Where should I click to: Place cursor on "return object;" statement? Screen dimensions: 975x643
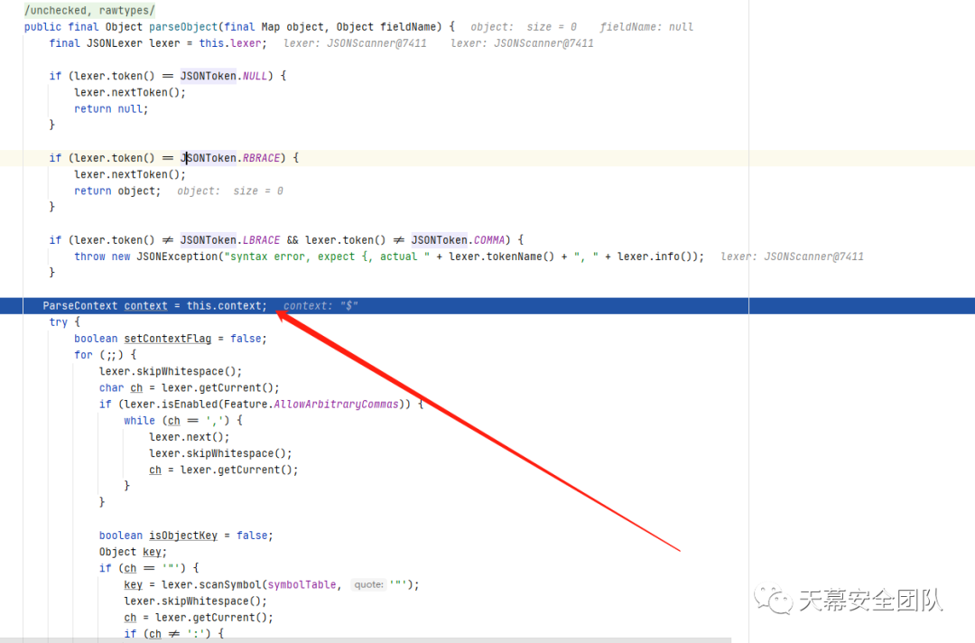[117, 191]
